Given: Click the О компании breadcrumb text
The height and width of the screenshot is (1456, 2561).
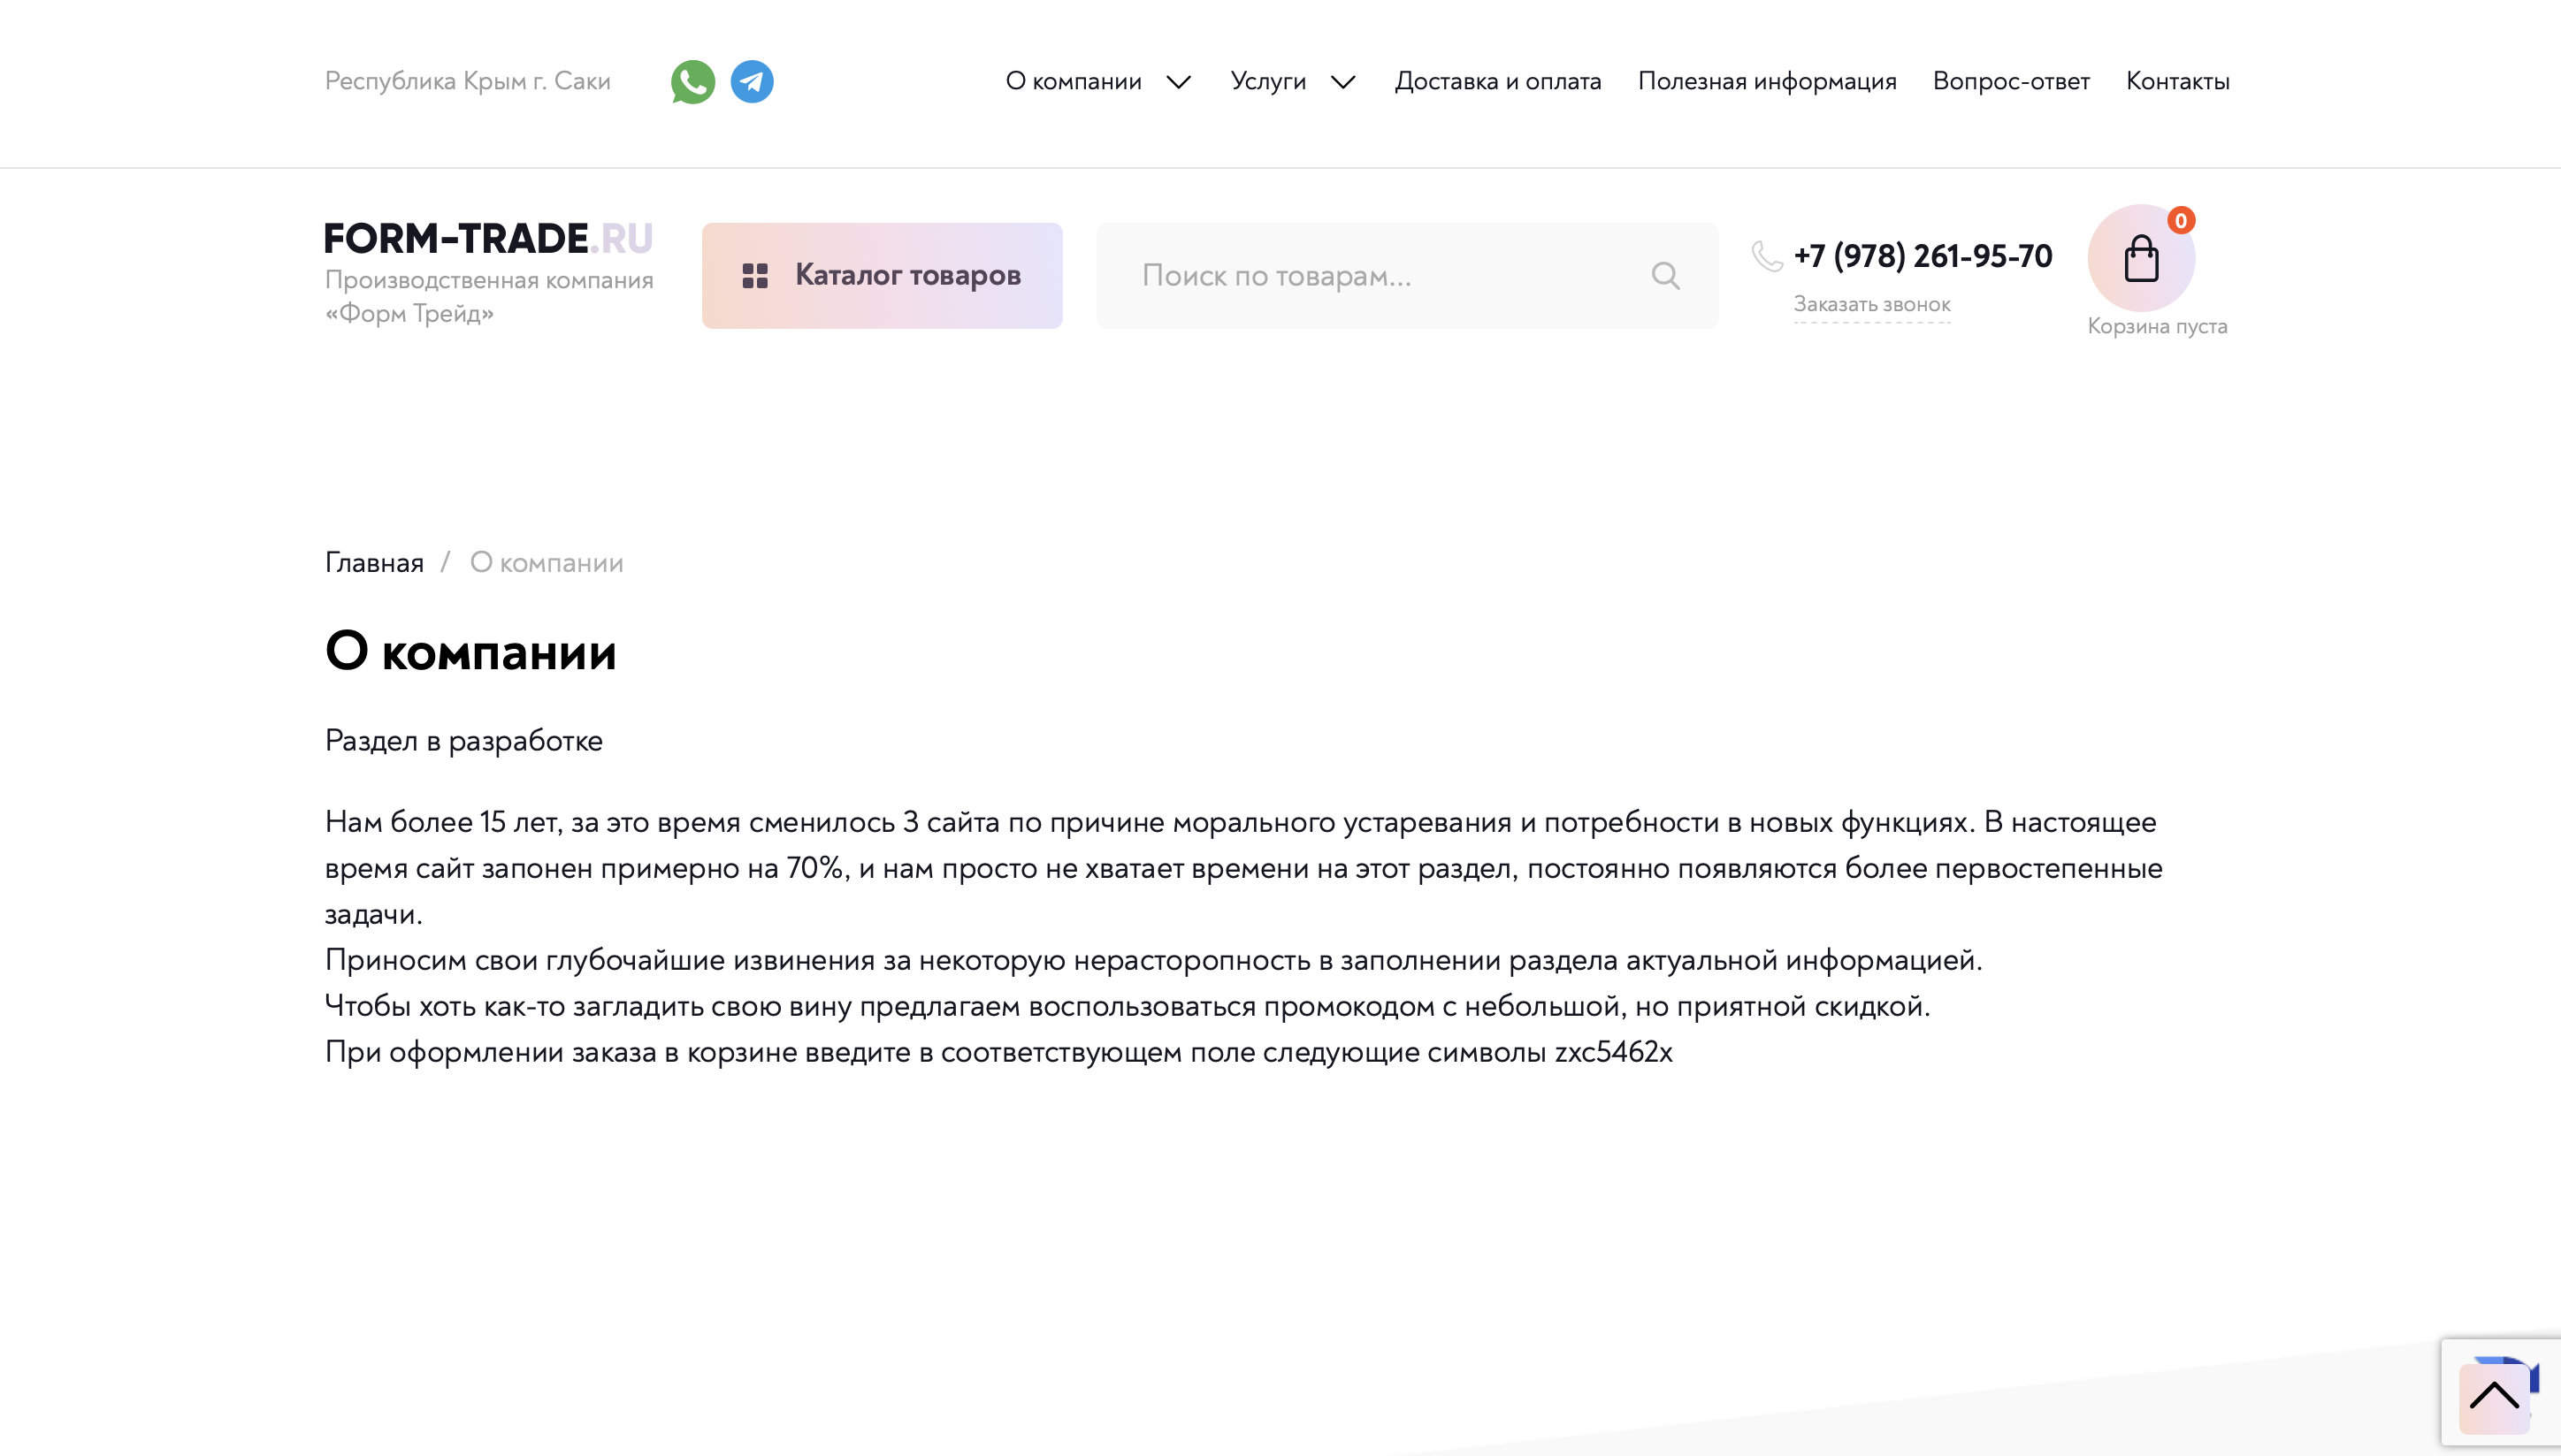Looking at the screenshot, I should [546, 563].
